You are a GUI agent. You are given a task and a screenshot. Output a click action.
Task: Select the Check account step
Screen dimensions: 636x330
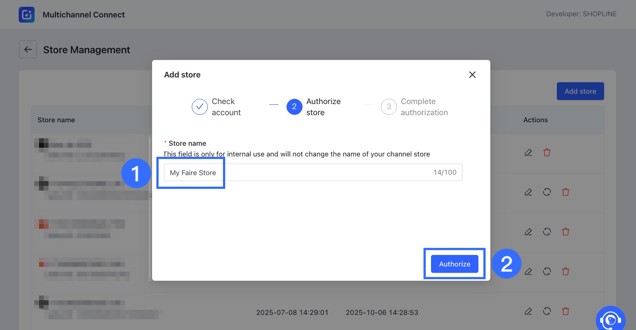click(x=216, y=107)
